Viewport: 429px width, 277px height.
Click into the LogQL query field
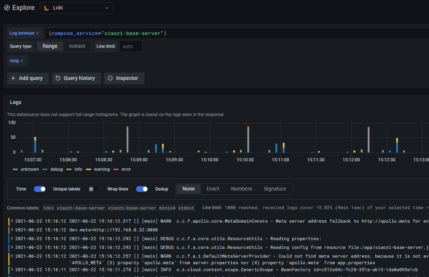click(x=237, y=34)
